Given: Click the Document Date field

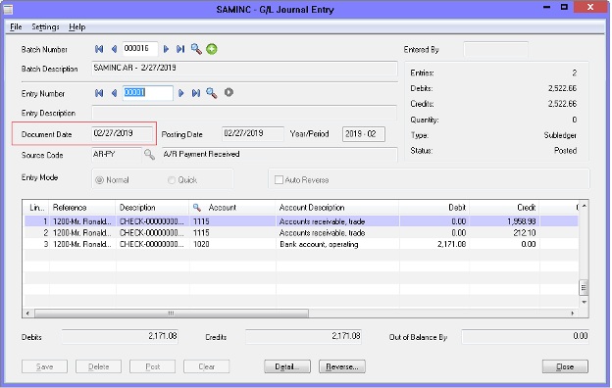Looking at the screenshot, I should pyautogui.click(x=123, y=134).
